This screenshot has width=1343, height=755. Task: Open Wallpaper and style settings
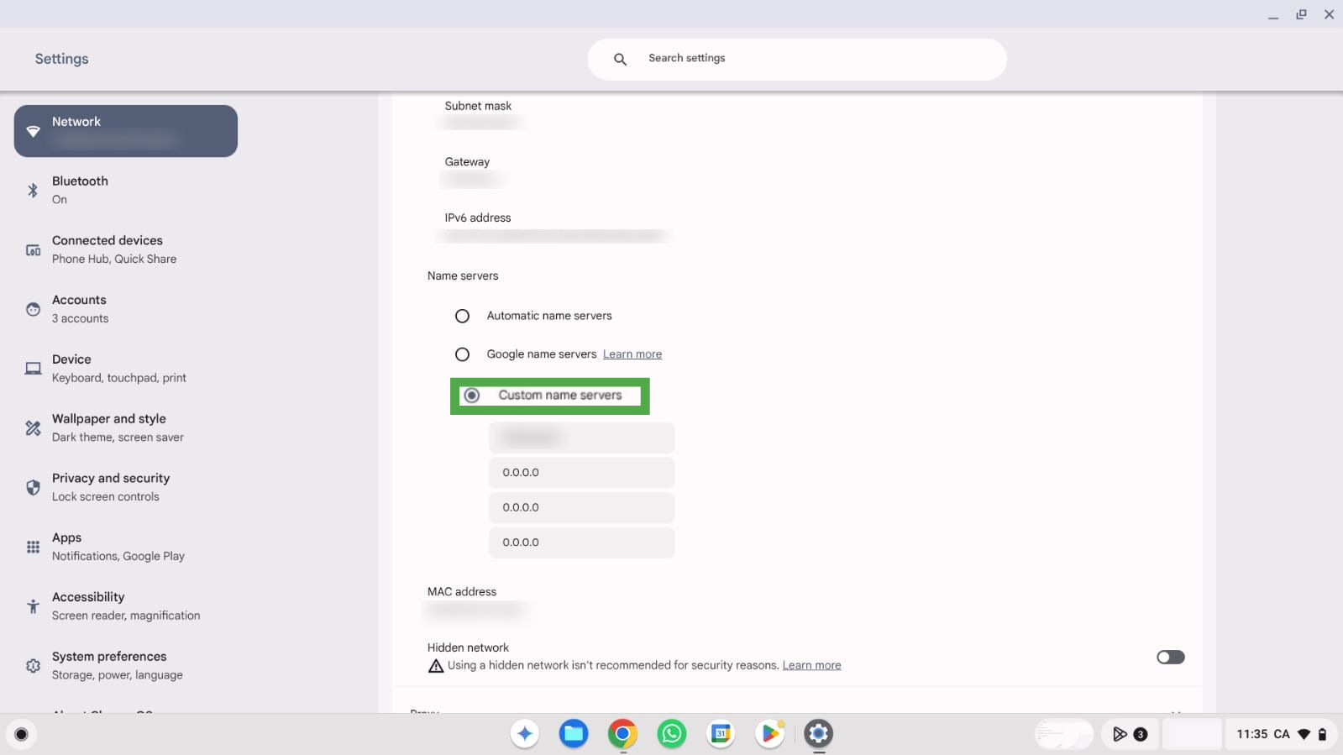[x=126, y=427]
